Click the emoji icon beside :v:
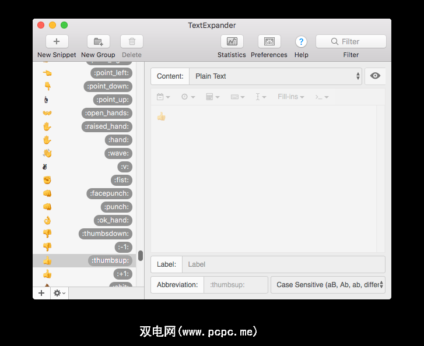Image resolution: width=424 pixels, height=346 pixels. click(45, 167)
